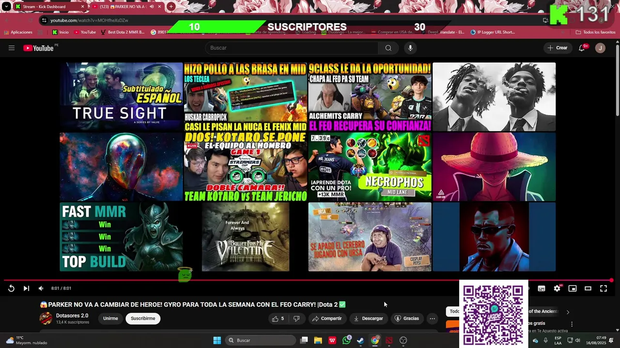Click the red video progress bar
The width and height of the screenshot is (620, 348).
308,280
